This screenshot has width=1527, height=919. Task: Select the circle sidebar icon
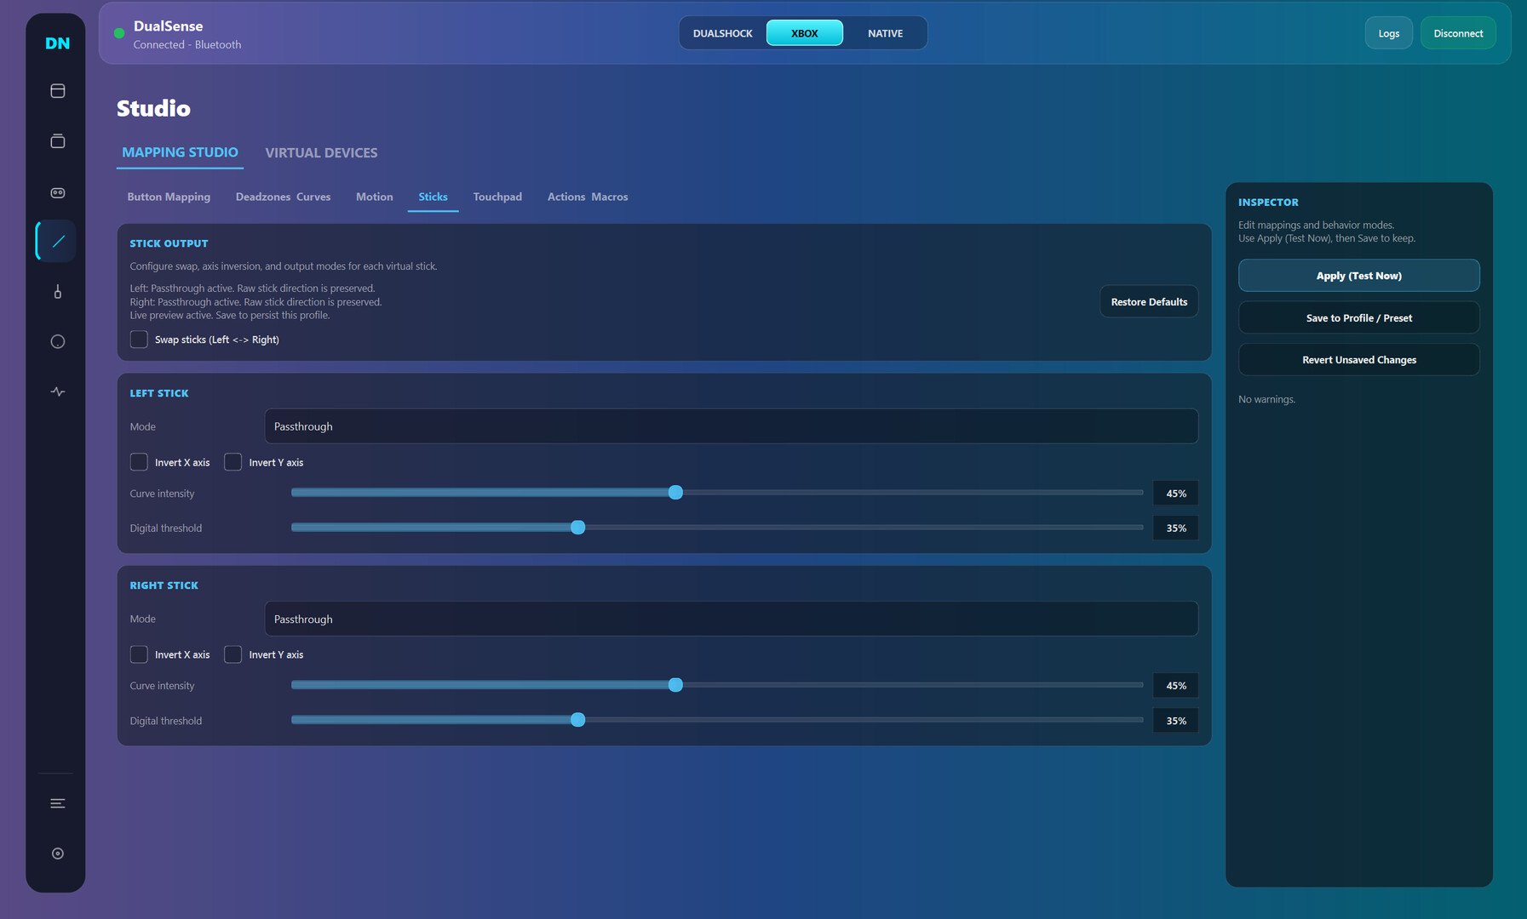point(57,342)
